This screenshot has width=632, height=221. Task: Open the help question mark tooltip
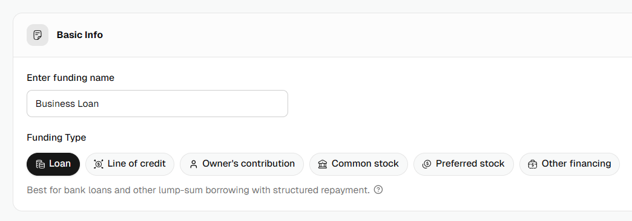[x=378, y=190]
